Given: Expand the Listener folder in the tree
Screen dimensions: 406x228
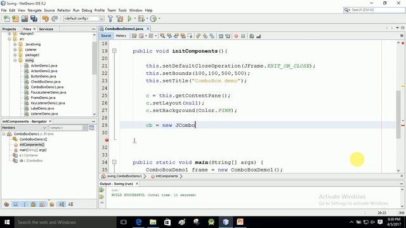Looking at the screenshot, I should click(x=15, y=49).
